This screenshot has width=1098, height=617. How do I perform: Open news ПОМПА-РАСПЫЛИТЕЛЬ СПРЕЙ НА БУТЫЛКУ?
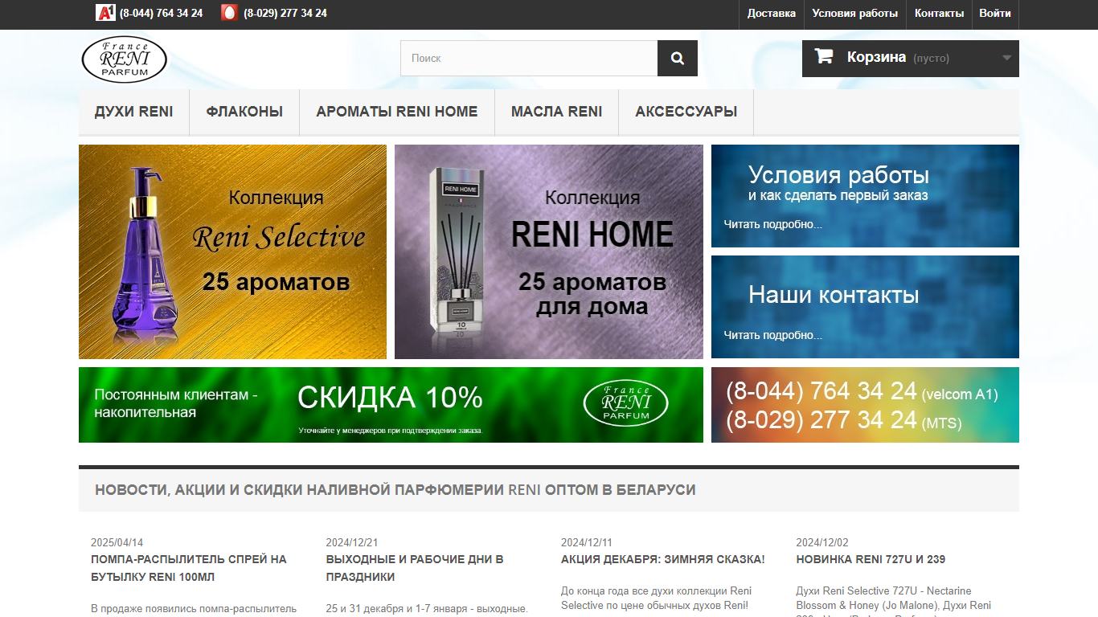point(189,568)
